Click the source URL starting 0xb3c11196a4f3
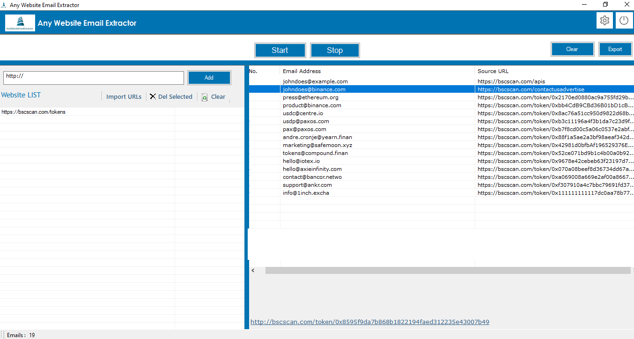Viewport: 634px width, 339px height. 556,121
